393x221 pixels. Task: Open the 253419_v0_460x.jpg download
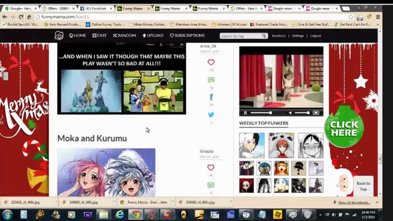25,203
